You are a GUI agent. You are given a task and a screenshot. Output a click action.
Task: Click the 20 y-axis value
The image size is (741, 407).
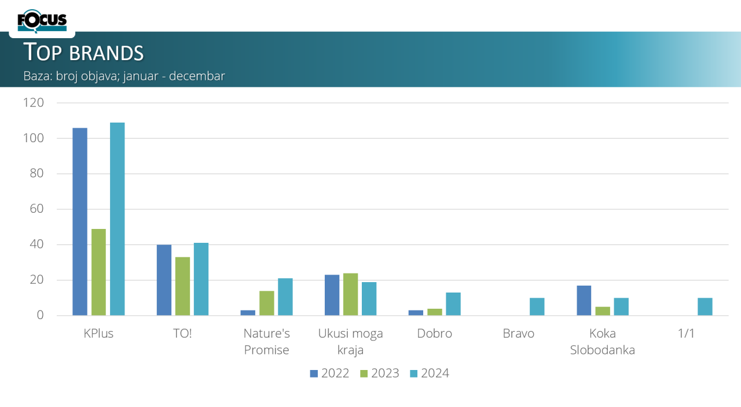(37, 280)
